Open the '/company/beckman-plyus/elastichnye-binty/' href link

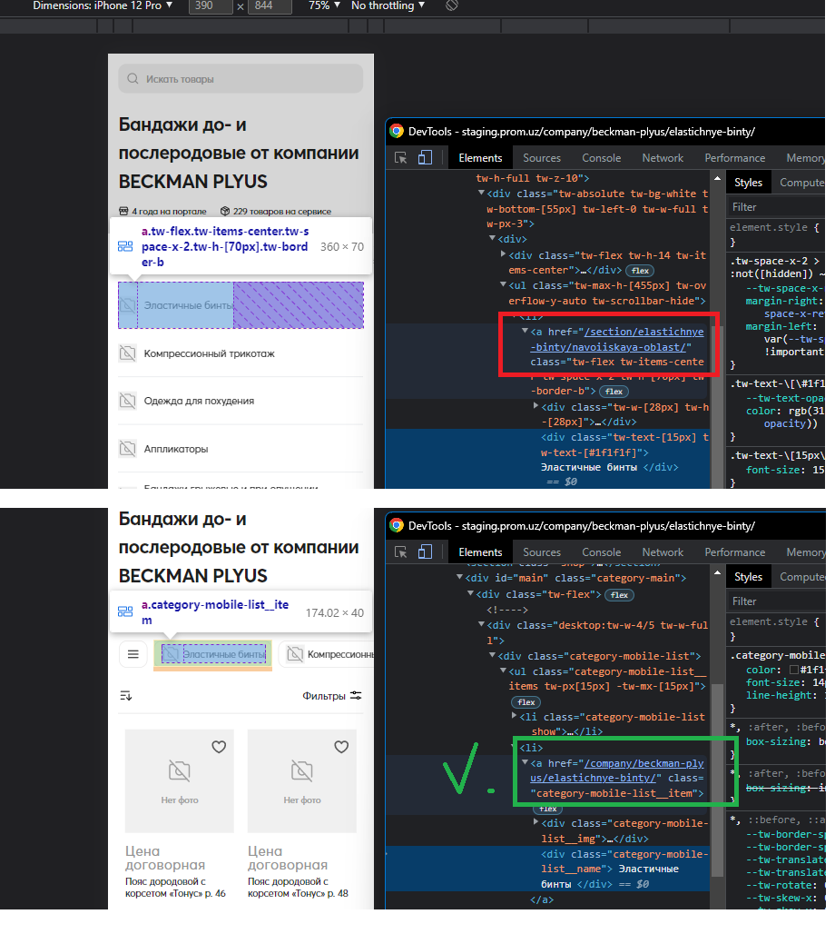pos(616,770)
